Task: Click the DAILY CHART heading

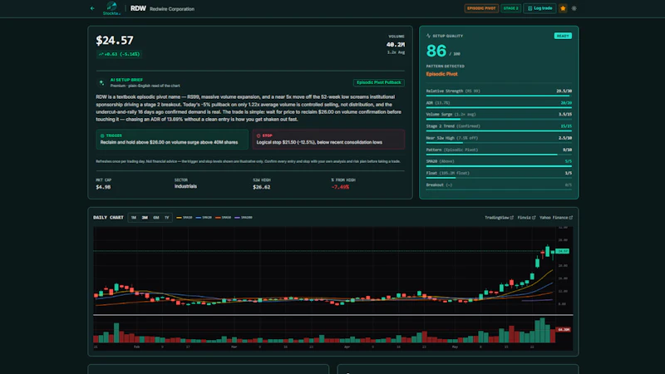Action: 108,218
